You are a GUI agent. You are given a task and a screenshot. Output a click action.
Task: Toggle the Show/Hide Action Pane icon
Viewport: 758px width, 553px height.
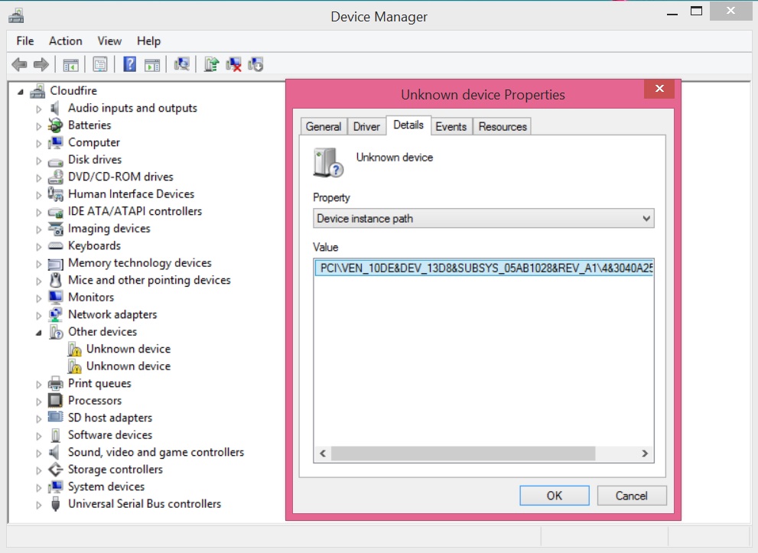coord(152,65)
